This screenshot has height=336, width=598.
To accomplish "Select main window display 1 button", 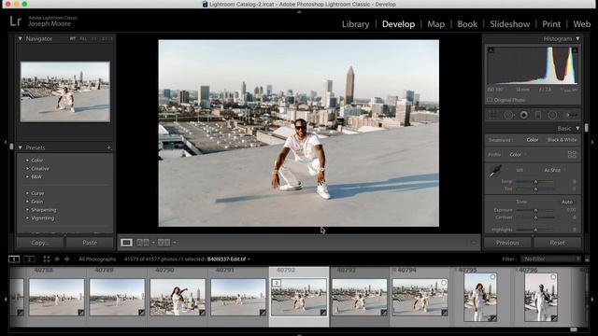I will pos(14,259).
